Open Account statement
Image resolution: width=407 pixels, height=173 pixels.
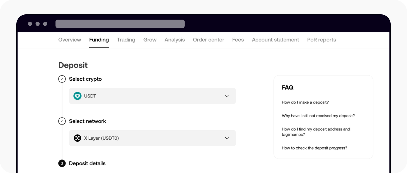(275, 40)
